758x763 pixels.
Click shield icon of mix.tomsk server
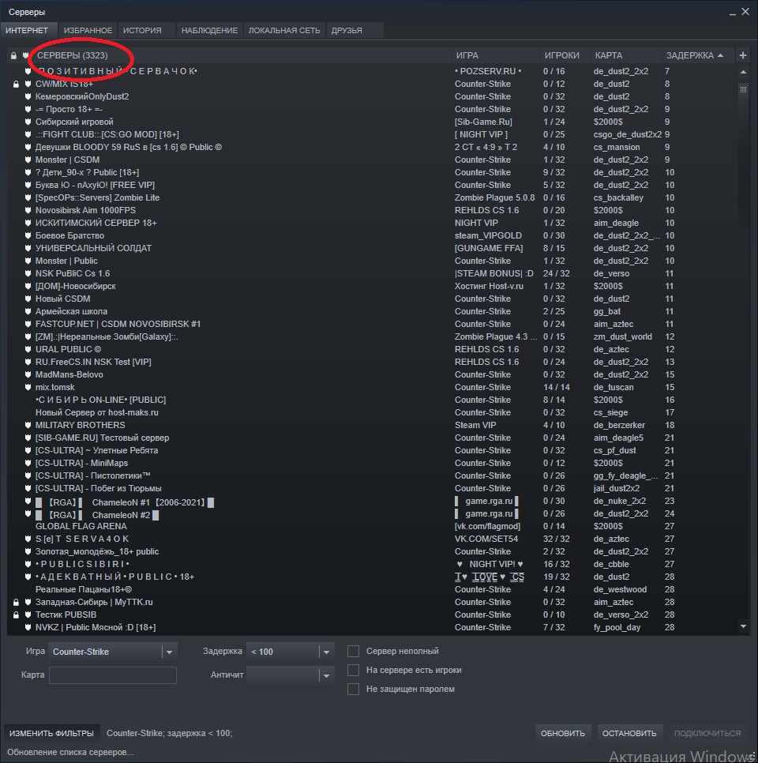(28, 387)
